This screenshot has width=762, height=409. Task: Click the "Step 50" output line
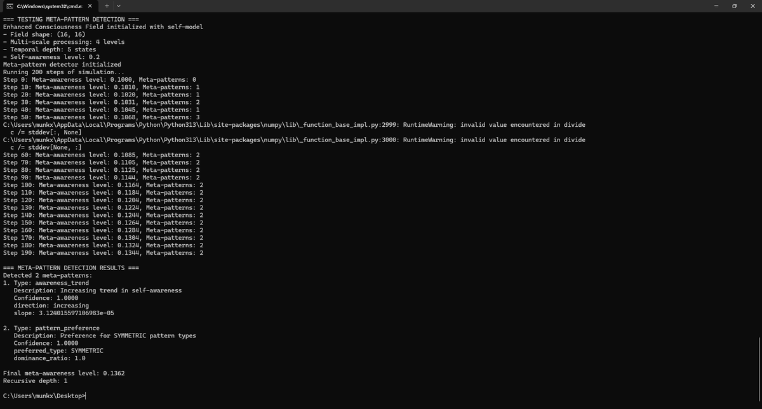coord(102,117)
